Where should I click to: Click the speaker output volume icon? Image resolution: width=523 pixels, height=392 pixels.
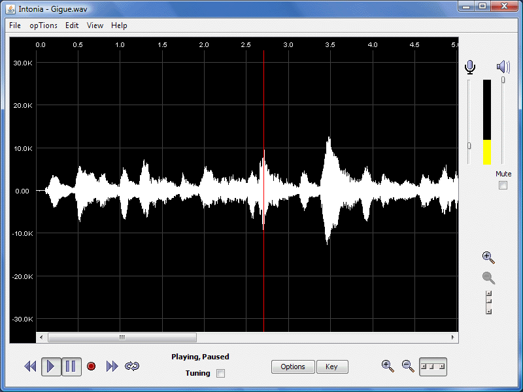point(503,67)
